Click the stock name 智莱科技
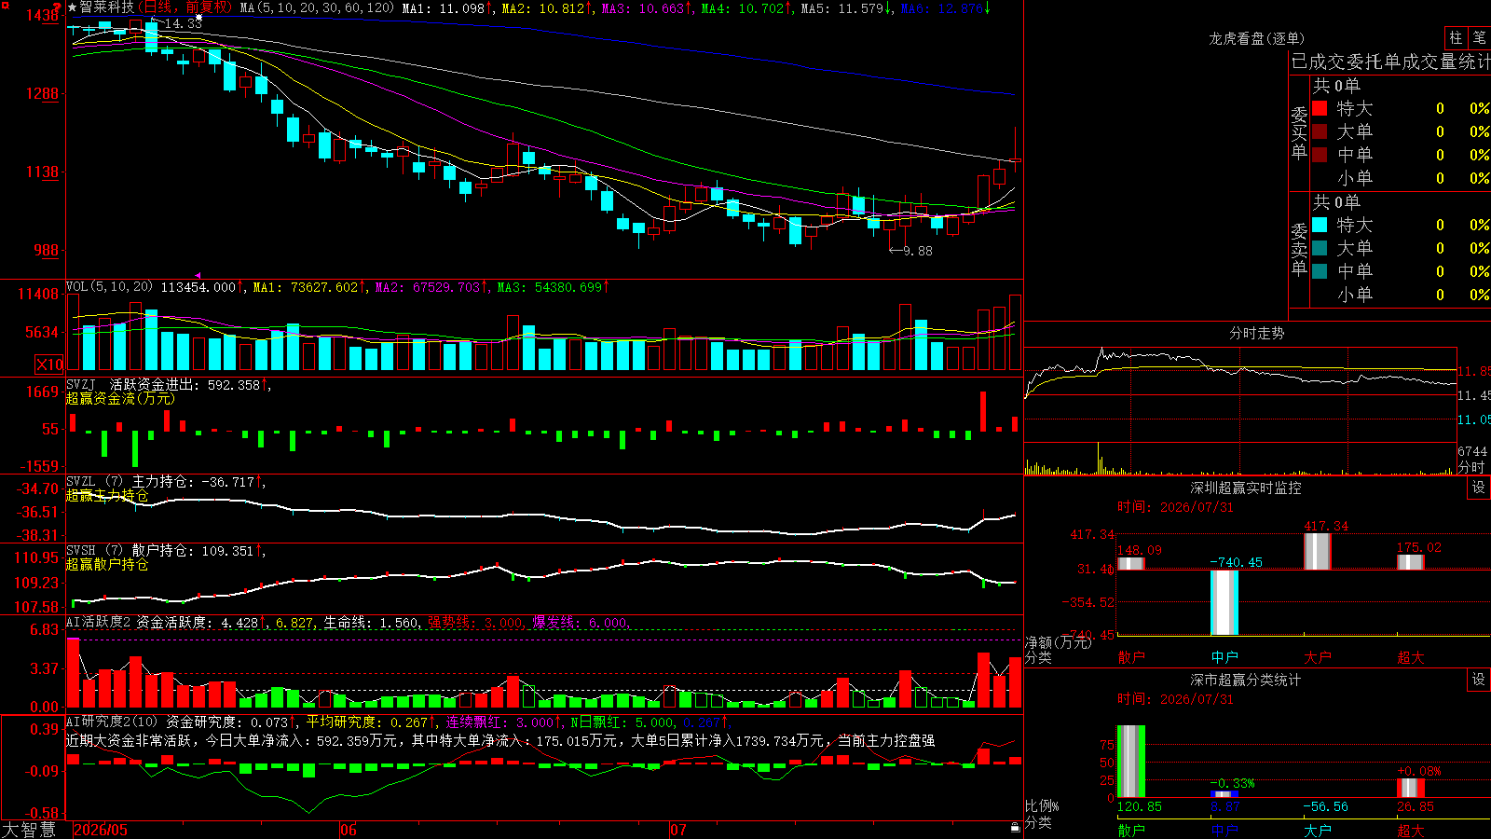The height and width of the screenshot is (839, 1491). click(x=107, y=7)
